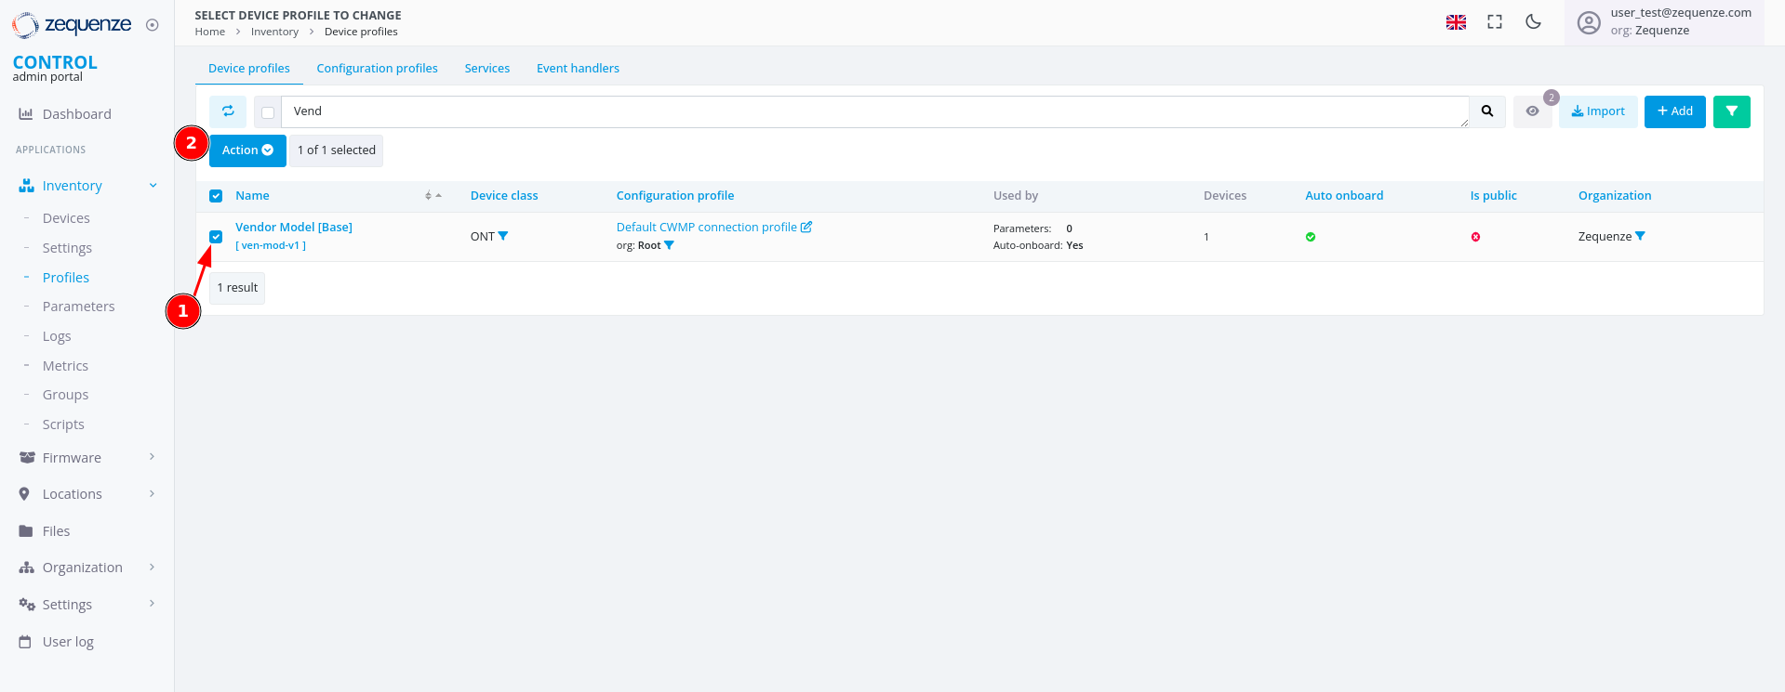Screen dimensions: 1785x692
Task: Enter fullscreen using the expand icon
Action: 1495,22
